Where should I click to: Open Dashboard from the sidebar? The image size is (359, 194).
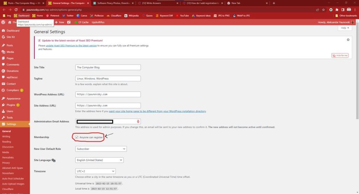point(13,30)
